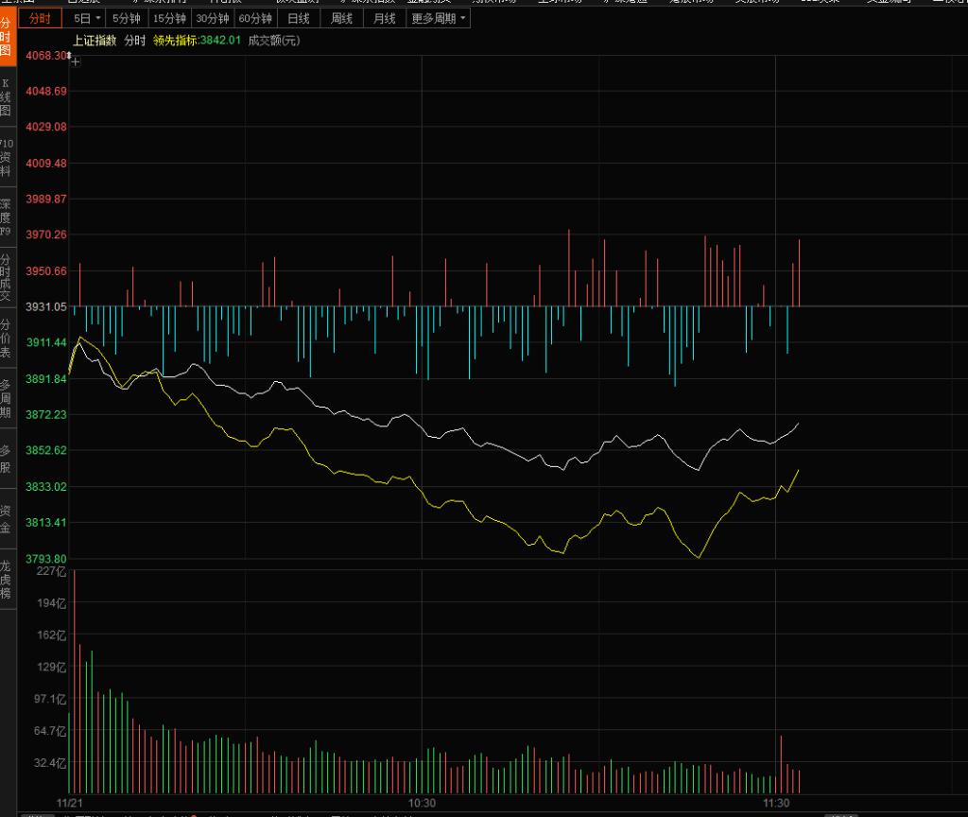This screenshot has width=968, height=817.
Task: Open the 多周期 sidebar view
Action: 7,398
